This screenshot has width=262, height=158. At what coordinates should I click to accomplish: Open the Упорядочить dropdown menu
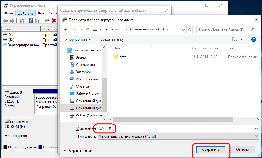coord(78,39)
